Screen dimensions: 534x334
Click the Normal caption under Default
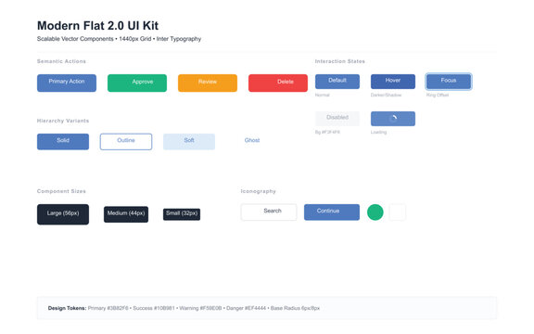pyautogui.click(x=323, y=95)
